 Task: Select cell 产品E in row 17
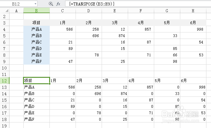(37, 113)
